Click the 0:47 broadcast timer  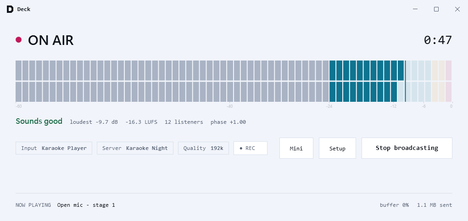click(438, 40)
